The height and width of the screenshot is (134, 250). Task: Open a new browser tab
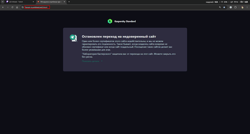pos(69,2)
